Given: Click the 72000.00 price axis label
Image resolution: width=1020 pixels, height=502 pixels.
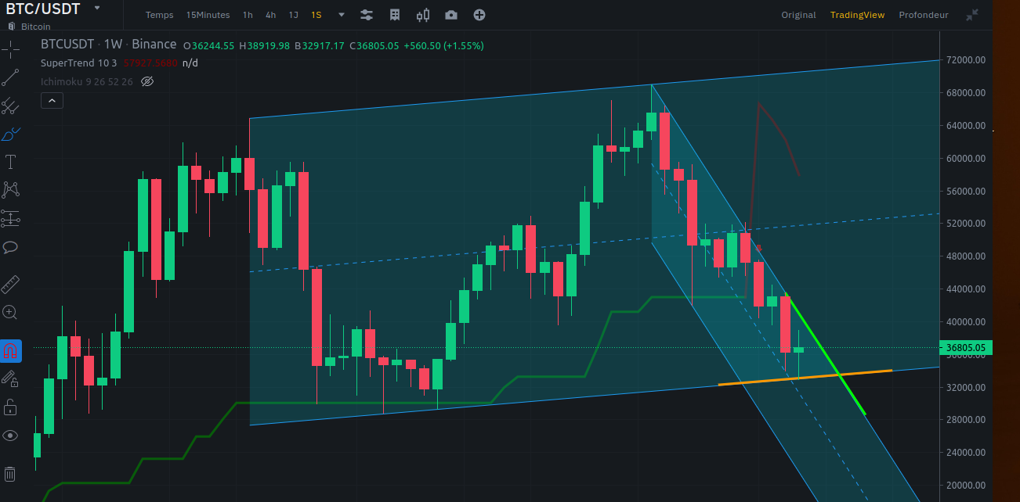Looking at the screenshot, I should tap(965, 60).
